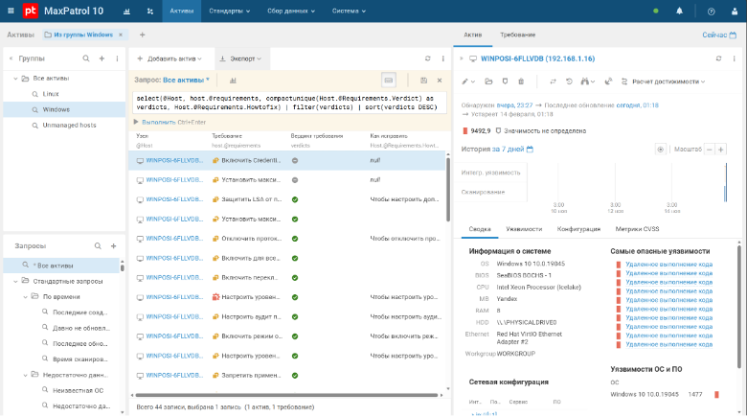Switch to the Требование tab

point(517,35)
